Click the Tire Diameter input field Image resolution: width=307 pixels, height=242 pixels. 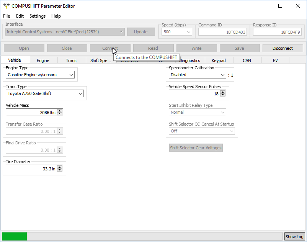(31, 169)
